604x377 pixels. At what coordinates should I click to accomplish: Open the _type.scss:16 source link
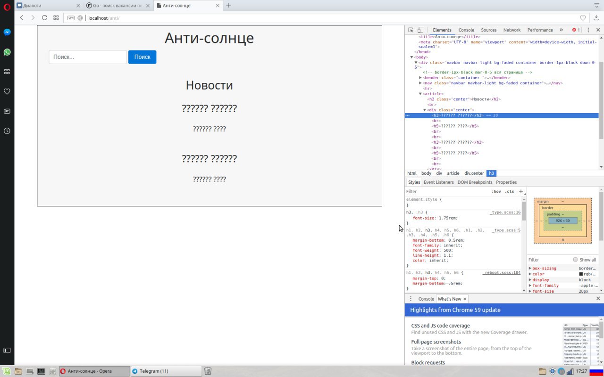coord(505,213)
